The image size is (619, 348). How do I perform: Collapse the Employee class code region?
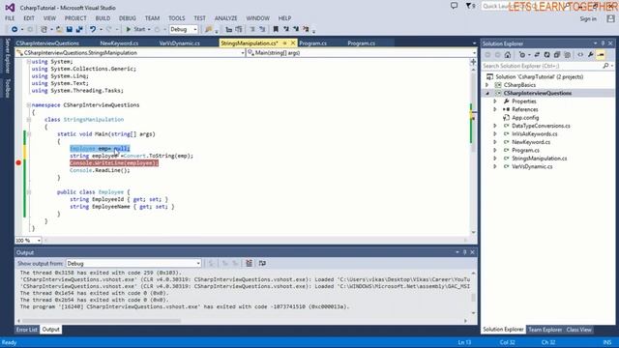coord(28,192)
